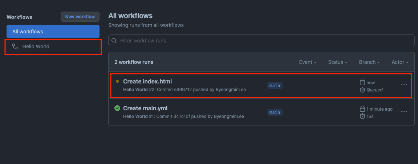Click the New workflow button

click(80, 16)
